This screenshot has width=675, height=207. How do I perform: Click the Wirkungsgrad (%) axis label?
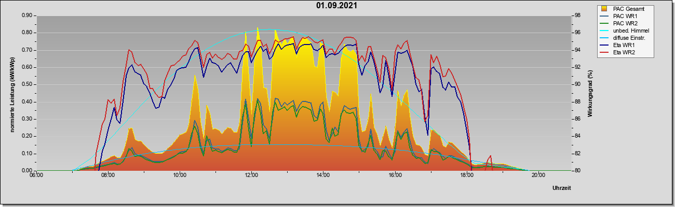pos(590,93)
